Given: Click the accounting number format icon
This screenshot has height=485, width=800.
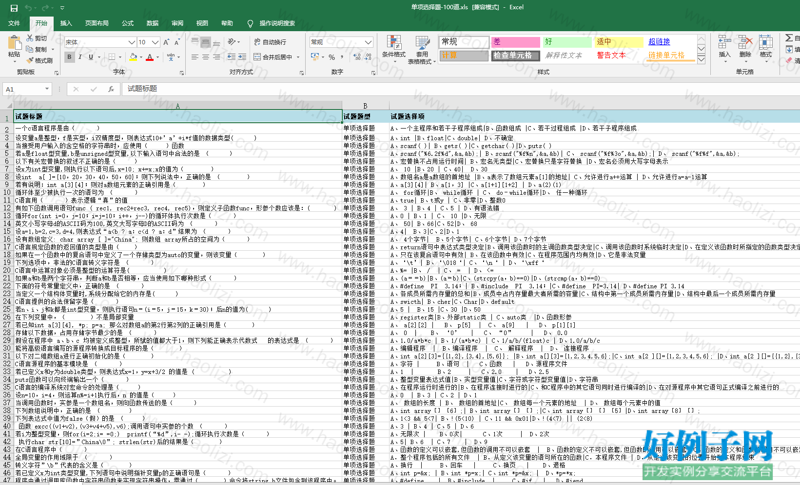Looking at the screenshot, I should coord(314,57).
